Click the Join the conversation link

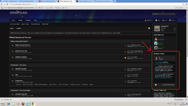[169, 85]
